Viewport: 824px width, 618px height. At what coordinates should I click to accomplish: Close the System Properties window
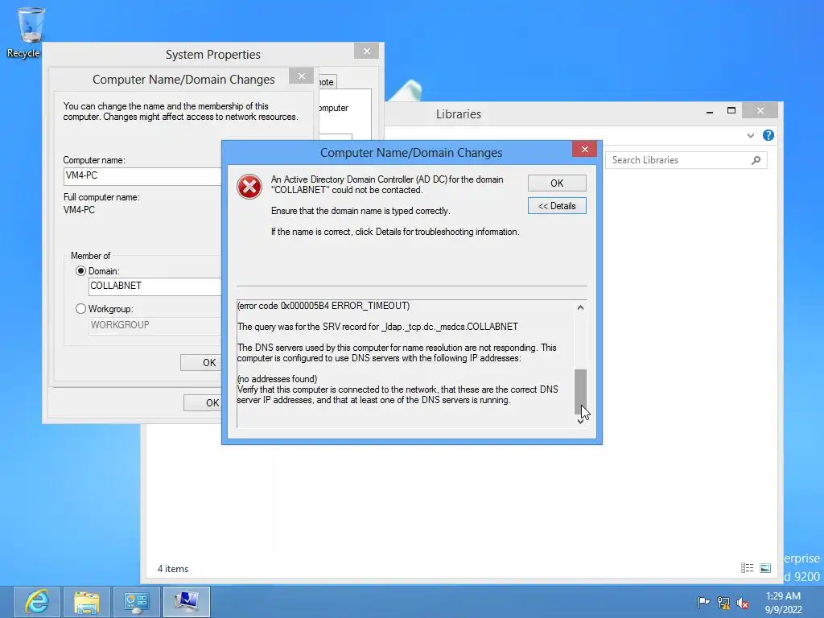point(366,51)
